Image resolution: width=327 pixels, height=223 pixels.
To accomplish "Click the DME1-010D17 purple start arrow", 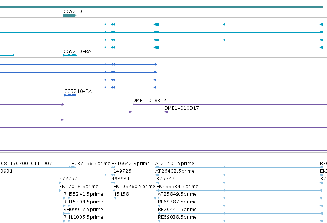I will tap(166, 112).
